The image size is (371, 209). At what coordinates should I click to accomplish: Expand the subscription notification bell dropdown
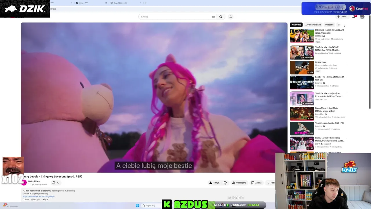point(56,183)
